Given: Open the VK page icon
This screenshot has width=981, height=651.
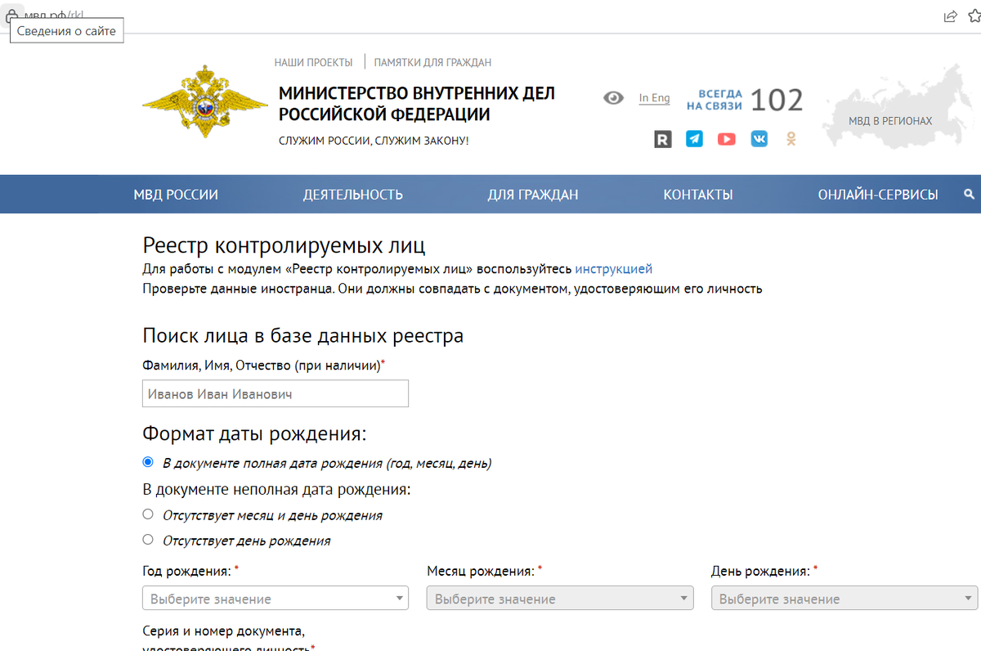Looking at the screenshot, I should (759, 139).
